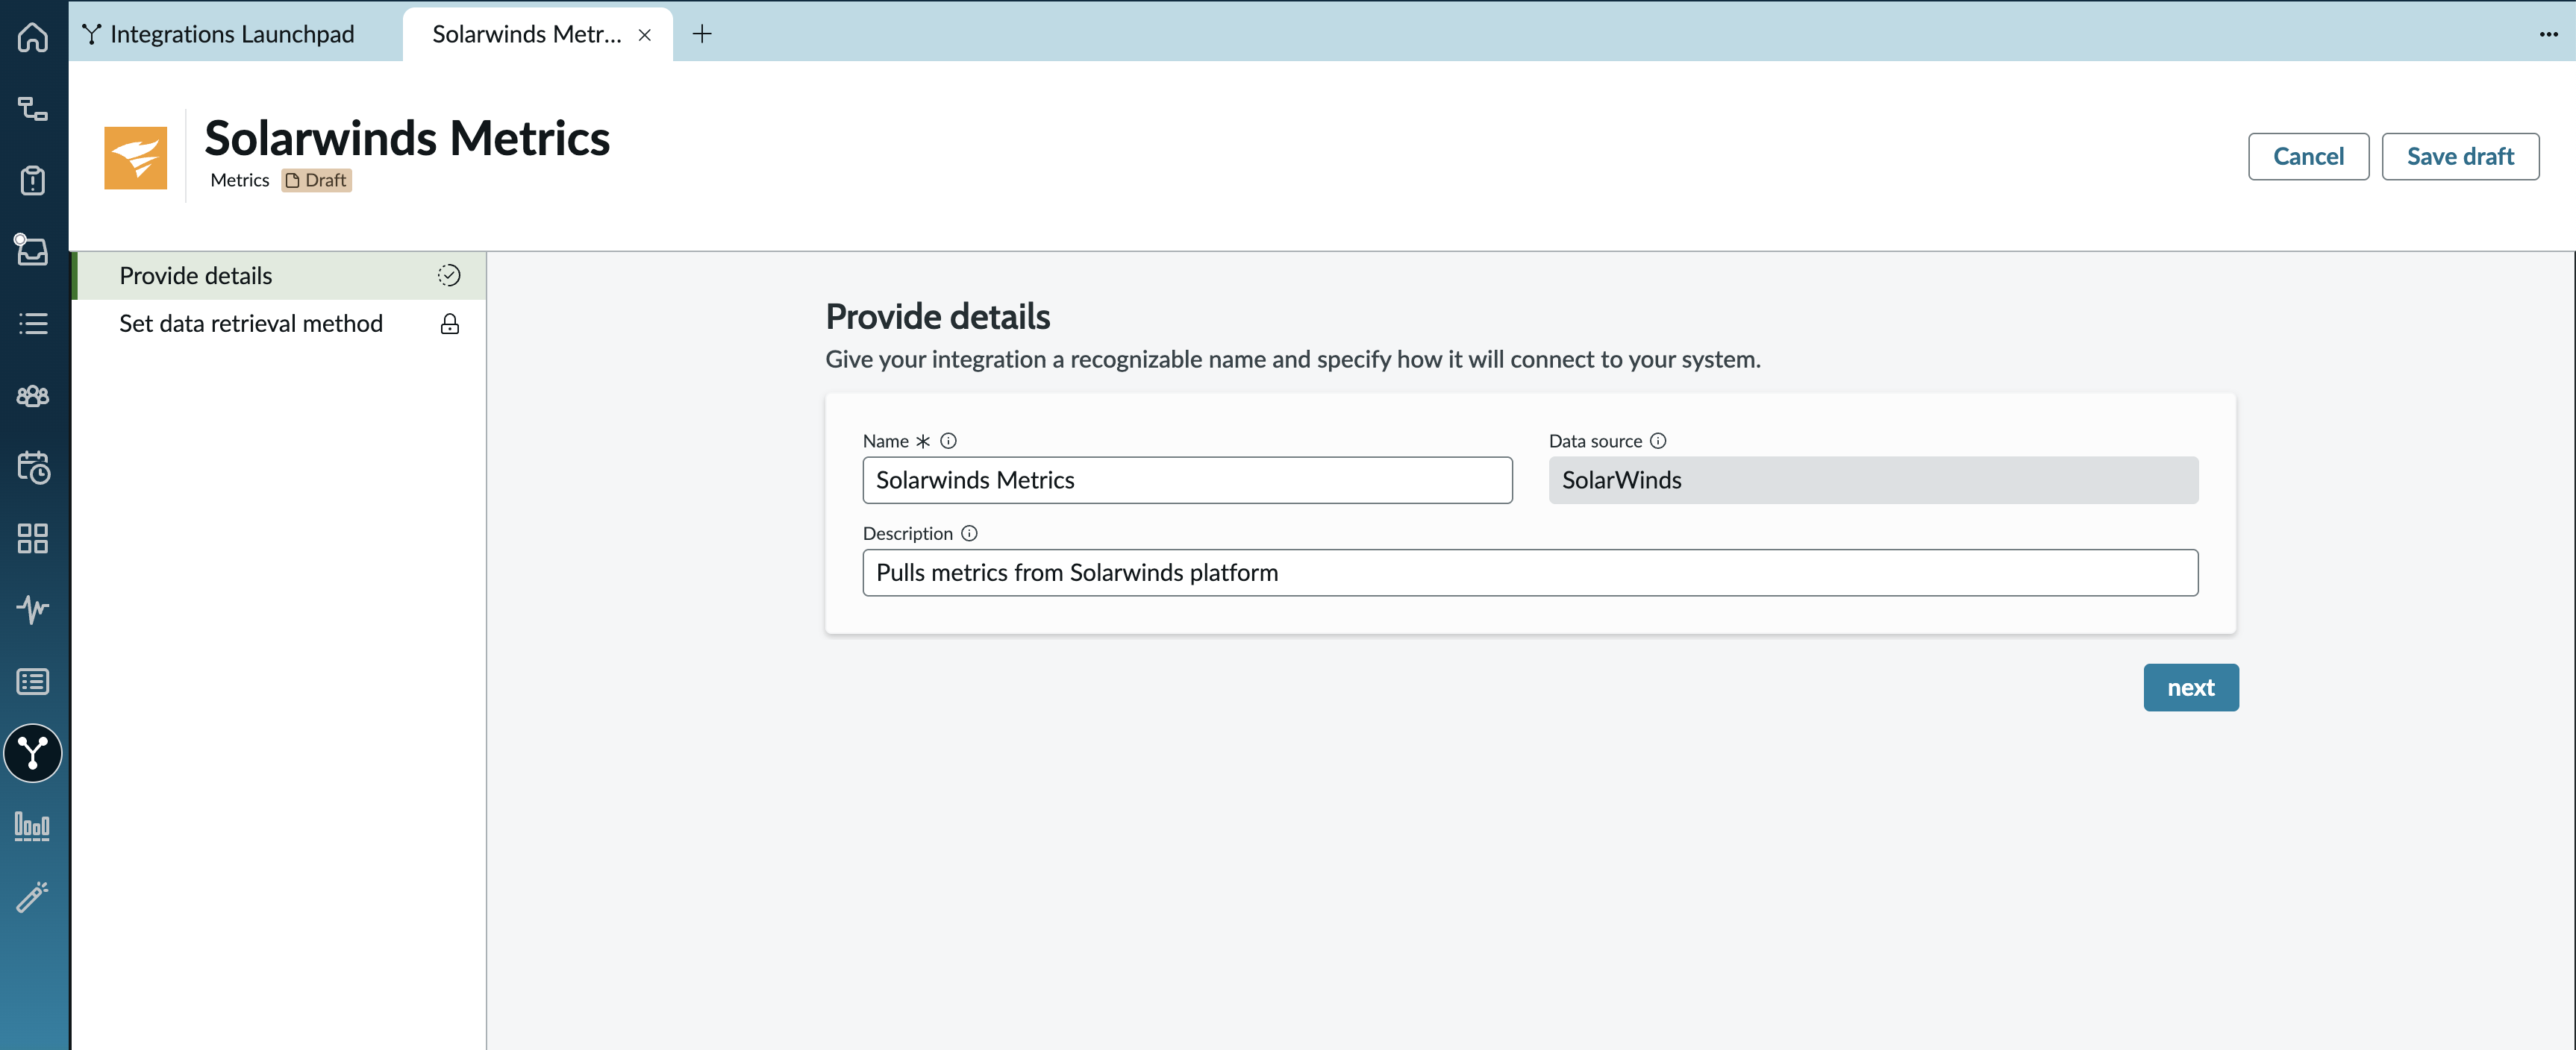2576x1050 pixels.
Task: Open the dashboards grid sidebar icon
Action: coord(33,538)
